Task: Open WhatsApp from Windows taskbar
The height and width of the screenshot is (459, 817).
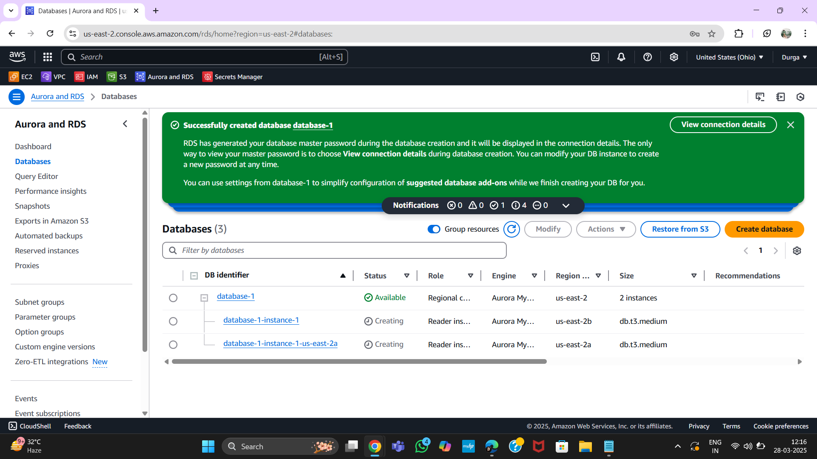Action: [422, 446]
